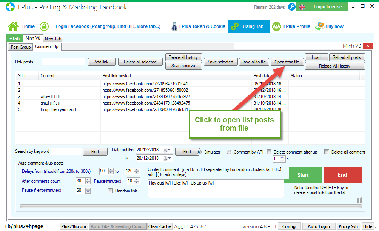Open Config in the bottom bar
The height and width of the screenshot is (231, 379).
[289, 226]
